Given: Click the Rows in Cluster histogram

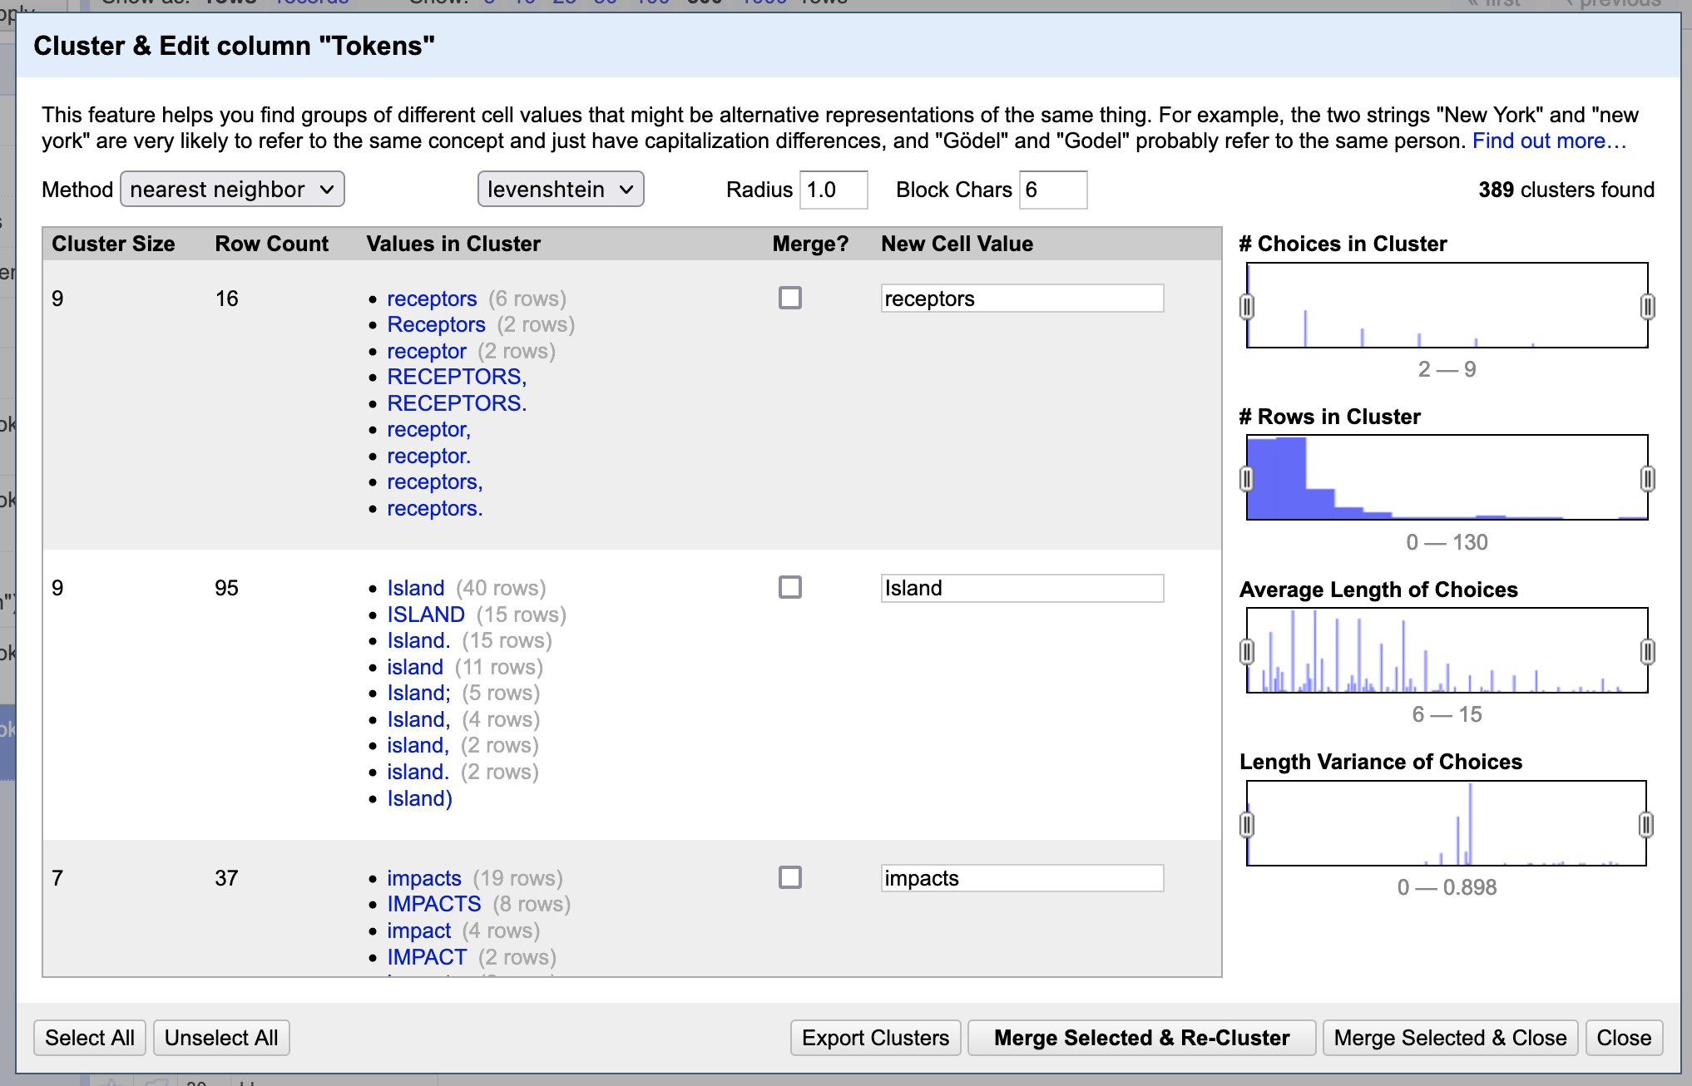Looking at the screenshot, I should 1447,477.
